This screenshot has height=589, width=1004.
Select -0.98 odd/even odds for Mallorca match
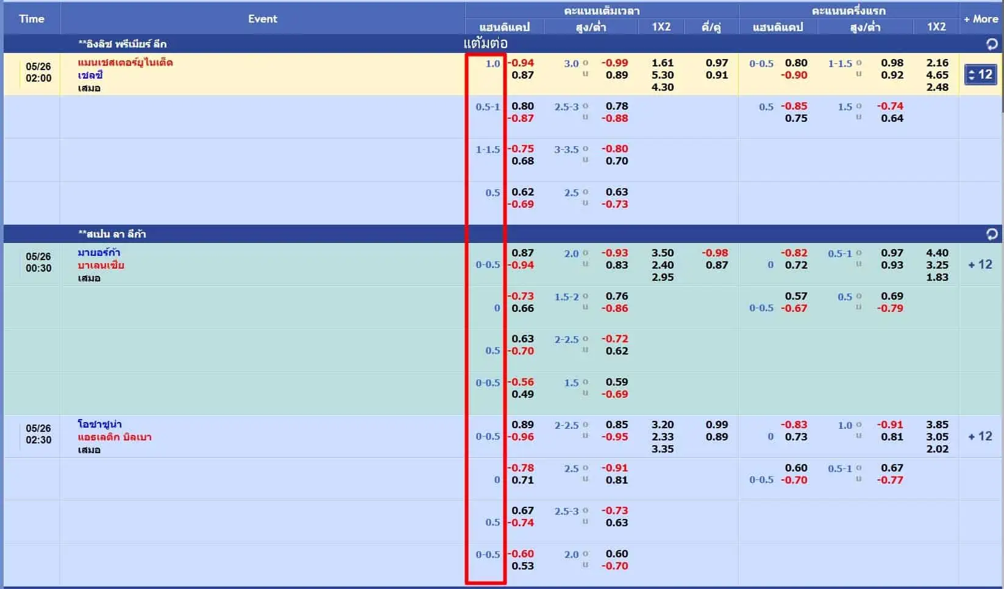pos(714,253)
